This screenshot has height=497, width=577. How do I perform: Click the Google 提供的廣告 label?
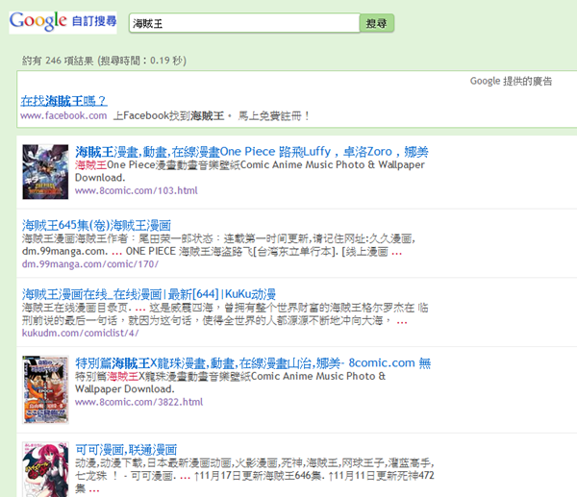pos(512,81)
